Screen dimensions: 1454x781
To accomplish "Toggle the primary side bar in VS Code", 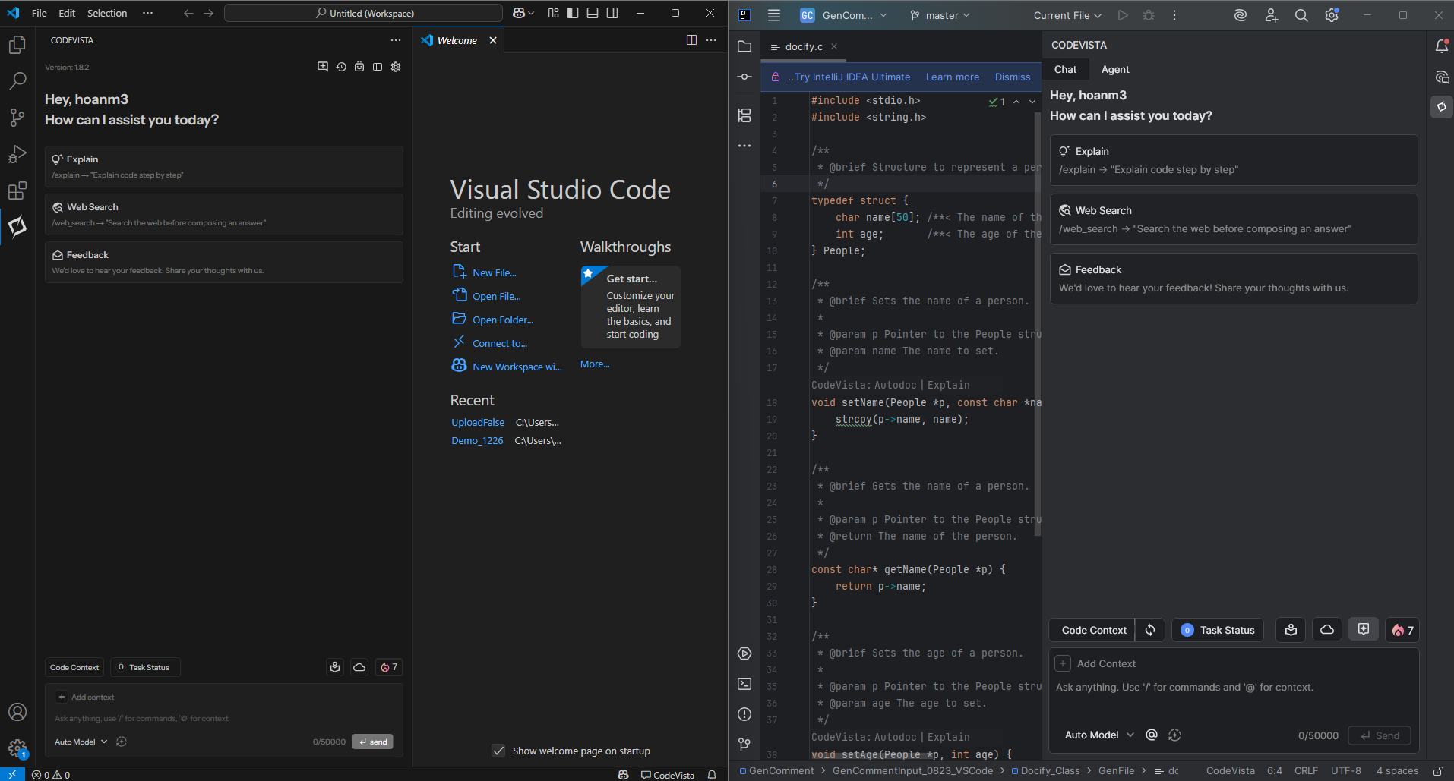I will pyautogui.click(x=573, y=13).
